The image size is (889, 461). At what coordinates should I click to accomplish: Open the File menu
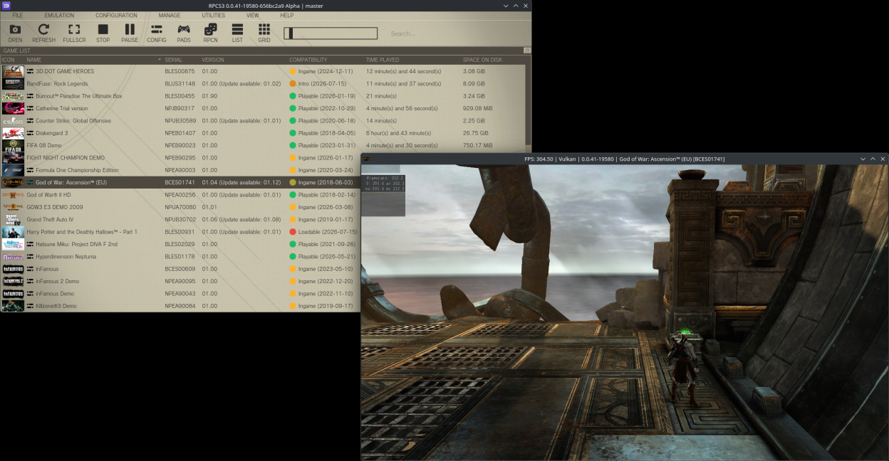pyautogui.click(x=18, y=15)
